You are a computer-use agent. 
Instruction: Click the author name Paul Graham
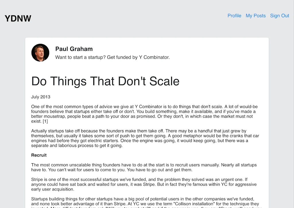pyautogui.click(x=74, y=49)
